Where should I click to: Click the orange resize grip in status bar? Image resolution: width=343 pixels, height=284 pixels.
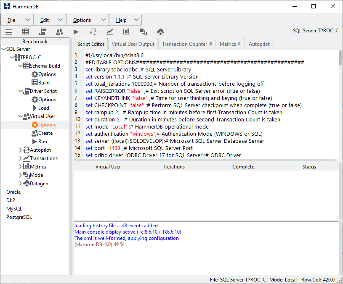340,281
